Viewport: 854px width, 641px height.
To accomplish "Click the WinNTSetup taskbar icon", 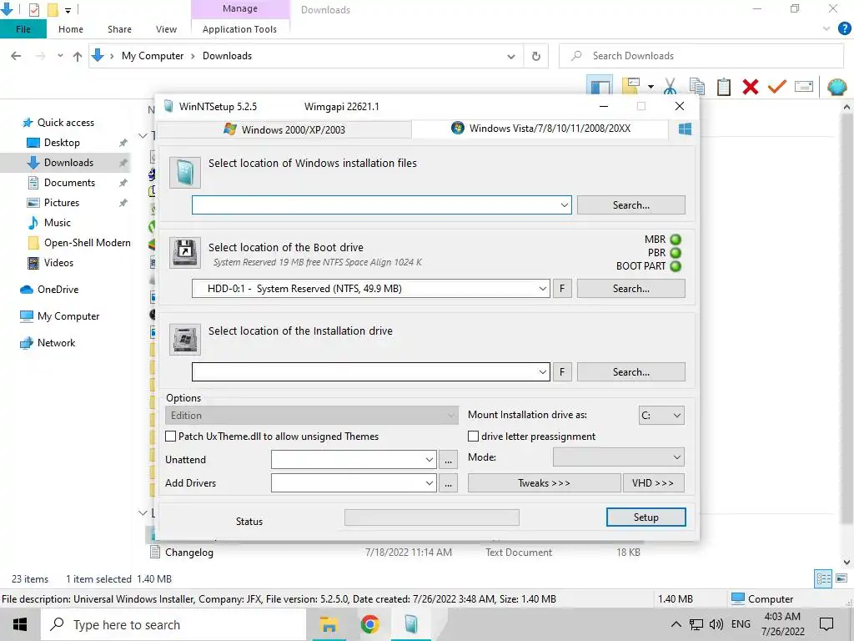I will tap(411, 624).
